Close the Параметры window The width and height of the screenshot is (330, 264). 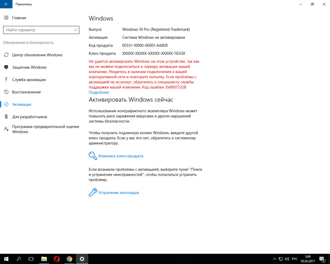324,4
